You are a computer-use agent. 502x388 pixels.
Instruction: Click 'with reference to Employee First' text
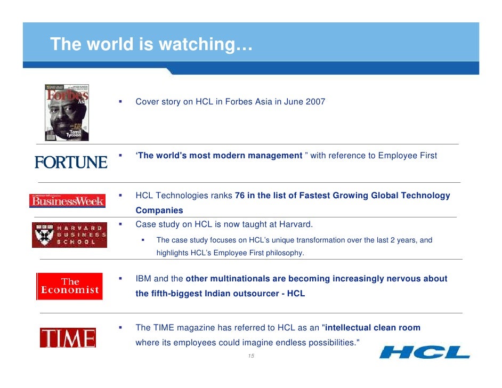(x=374, y=156)
